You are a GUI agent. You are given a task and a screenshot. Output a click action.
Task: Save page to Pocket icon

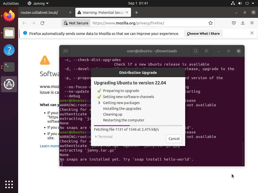click(x=234, y=23)
